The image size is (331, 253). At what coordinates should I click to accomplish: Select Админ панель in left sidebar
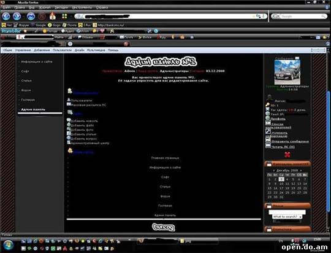[33, 109]
